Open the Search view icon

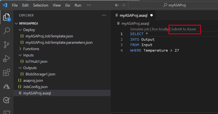click(x=7, y=31)
